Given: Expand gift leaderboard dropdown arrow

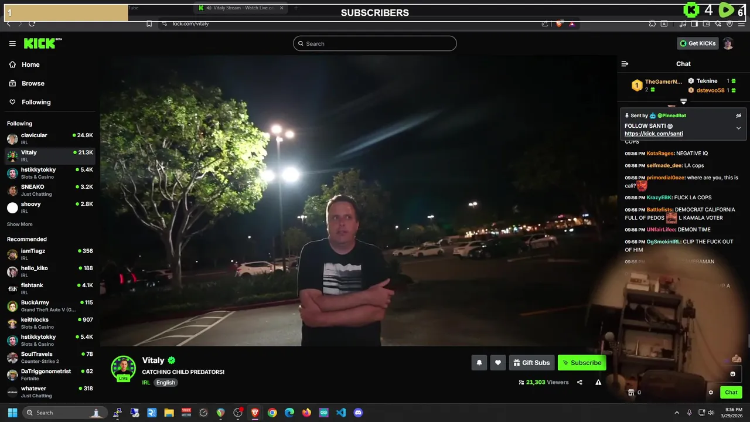Looking at the screenshot, I should click(683, 102).
